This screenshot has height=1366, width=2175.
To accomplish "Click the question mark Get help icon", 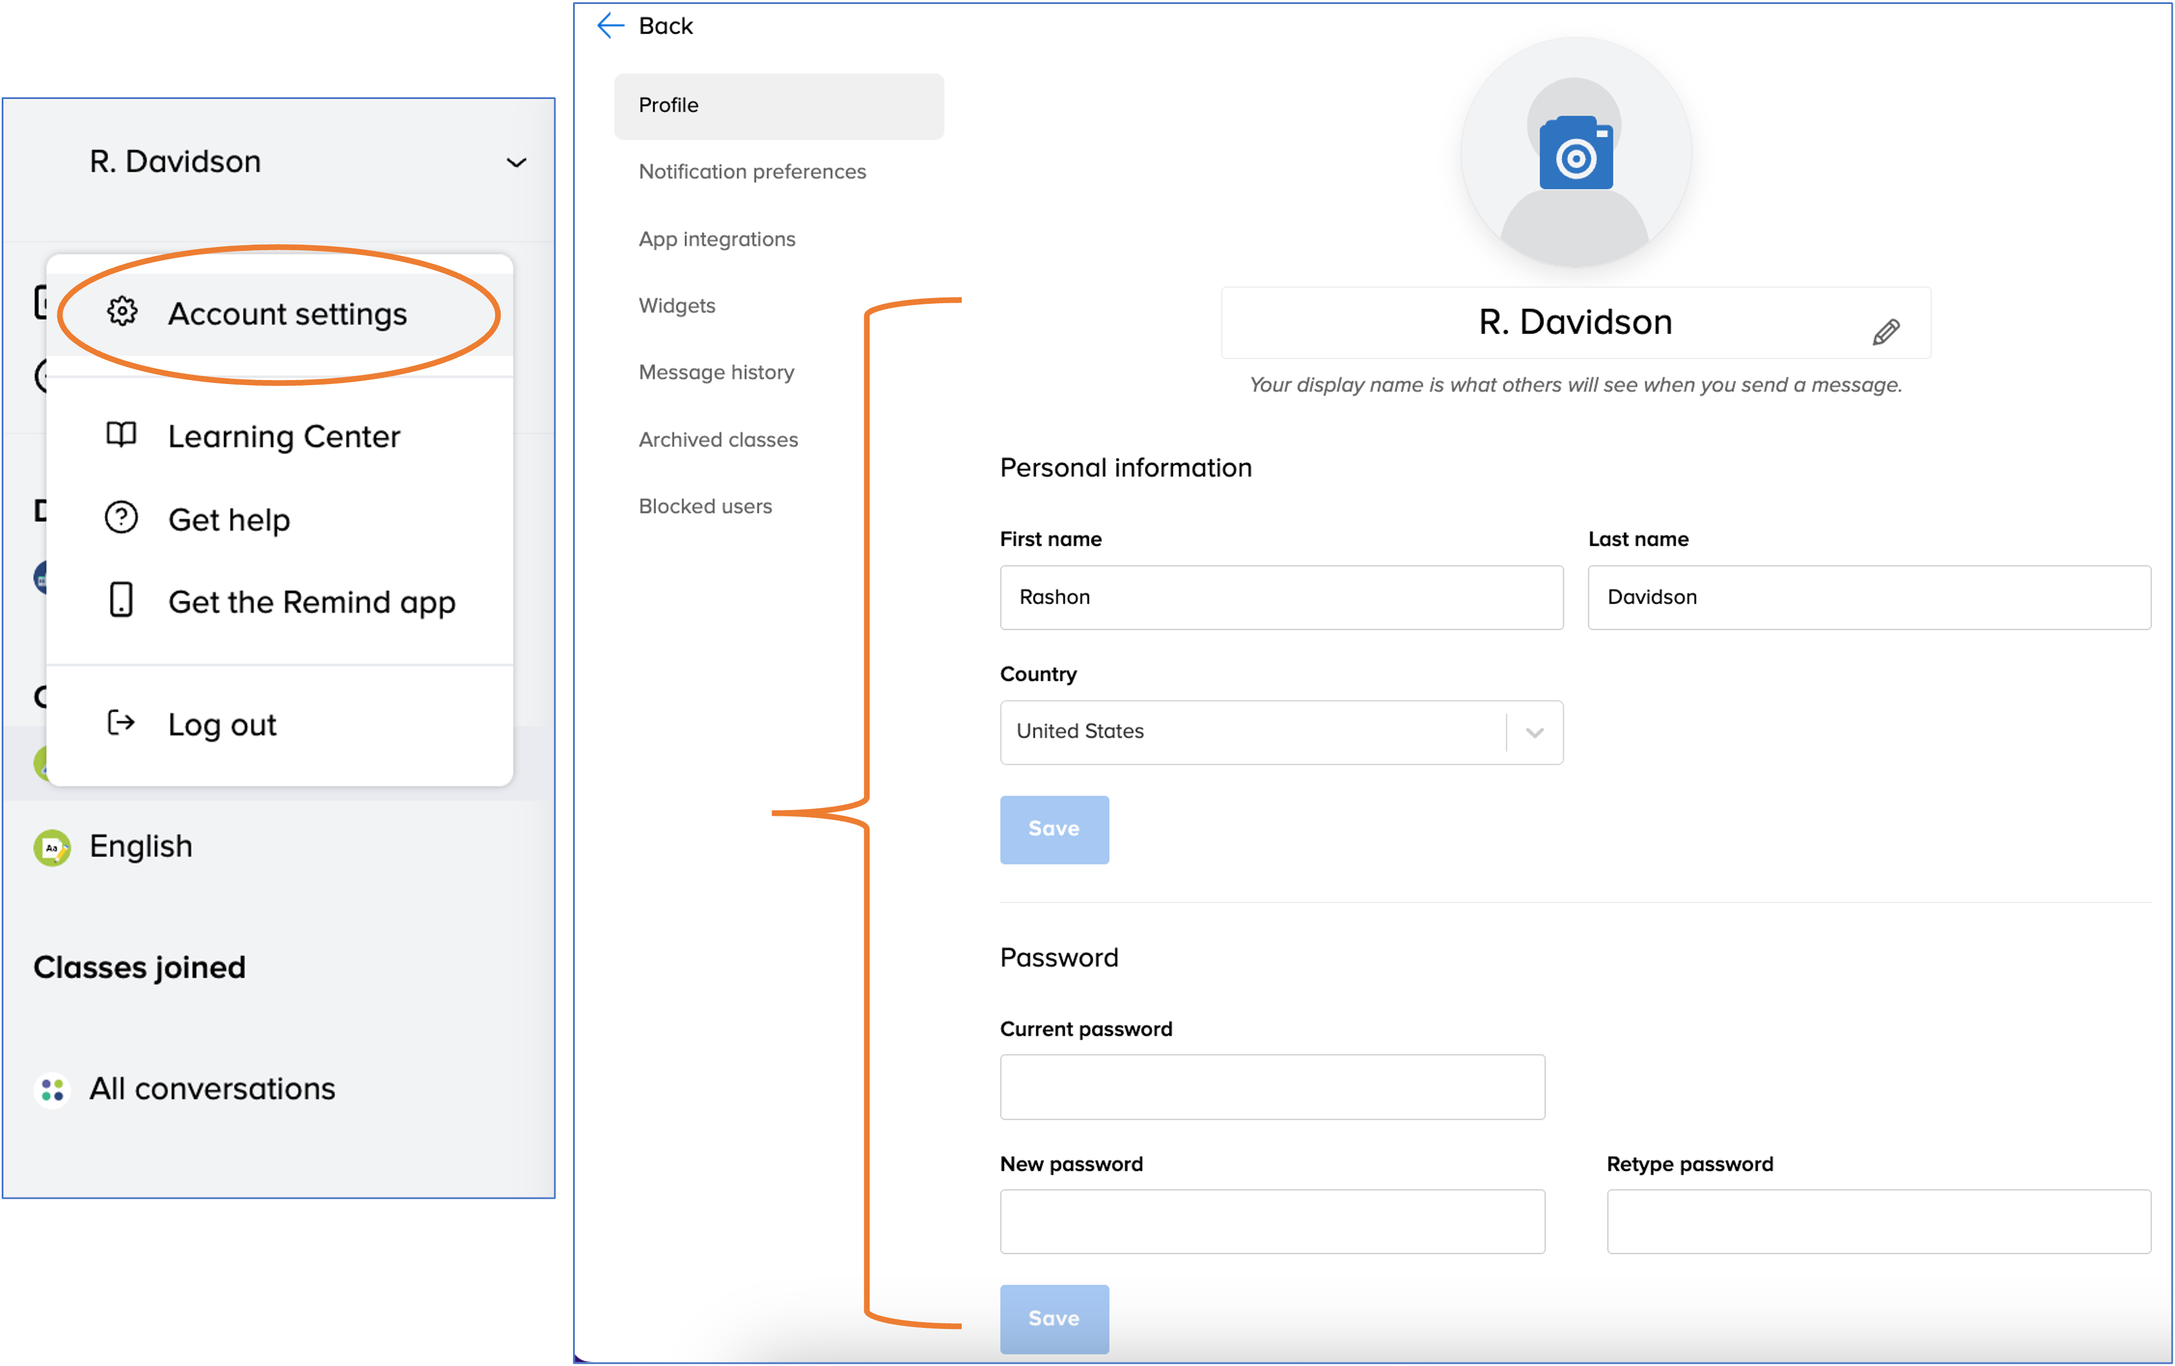I will click(x=121, y=517).
